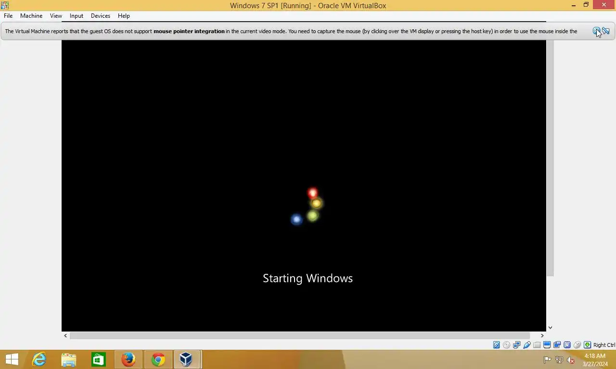Open File Explorer from the taskbar
Screen dimensions: 616x369
pos(69,359)
